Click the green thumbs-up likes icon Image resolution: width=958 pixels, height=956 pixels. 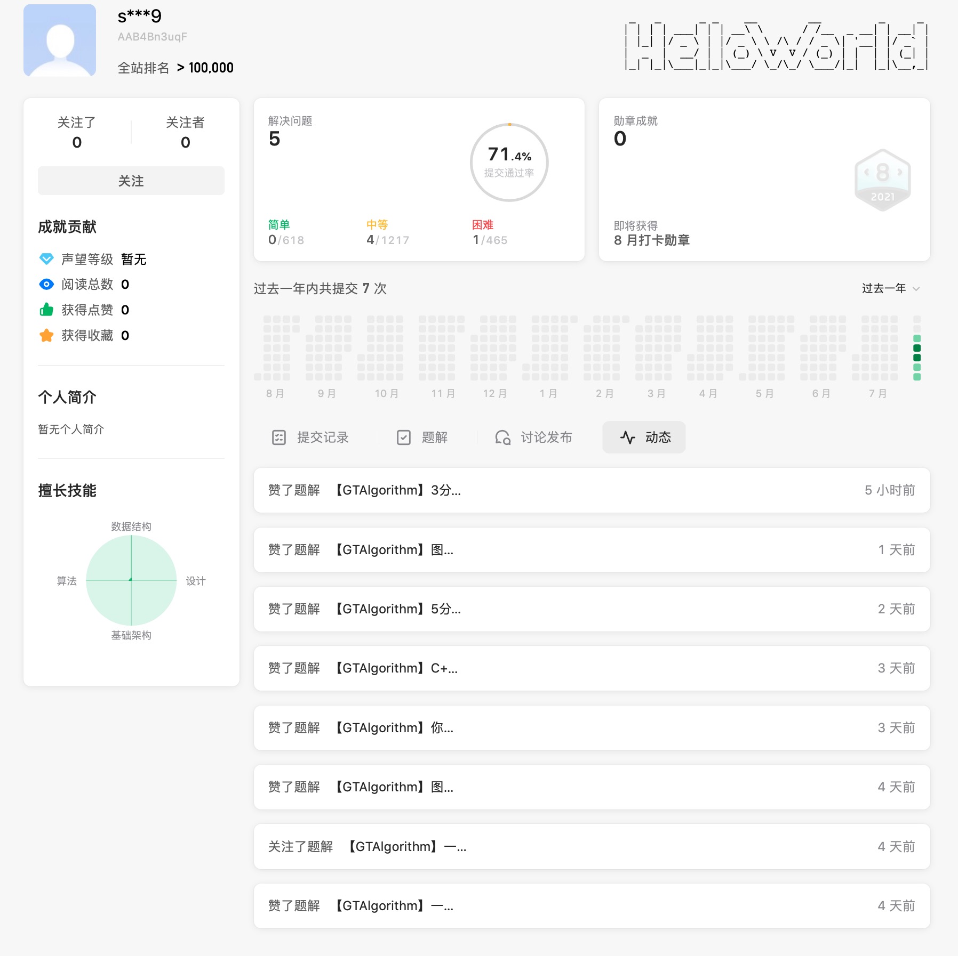pos(46,310)
